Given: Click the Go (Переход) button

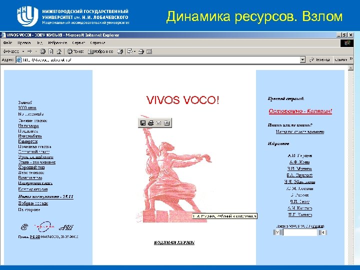Looking at the screenshot, I should pyautogui.click(x=319, y=59).
